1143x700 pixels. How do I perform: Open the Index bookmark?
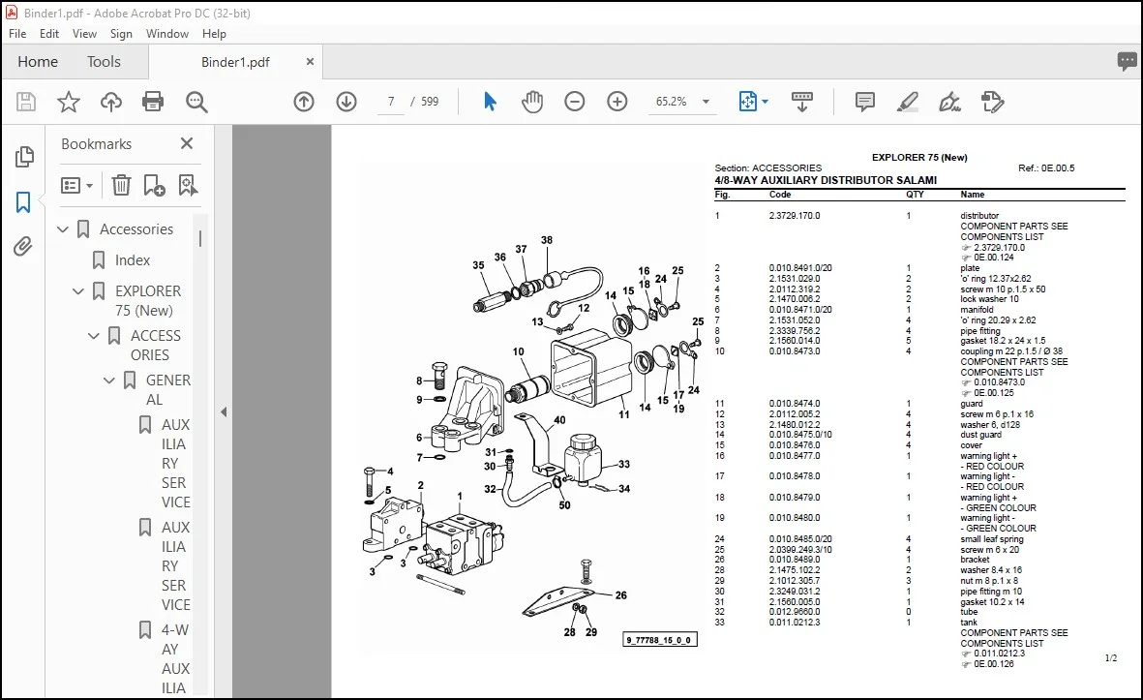(132, 260)
